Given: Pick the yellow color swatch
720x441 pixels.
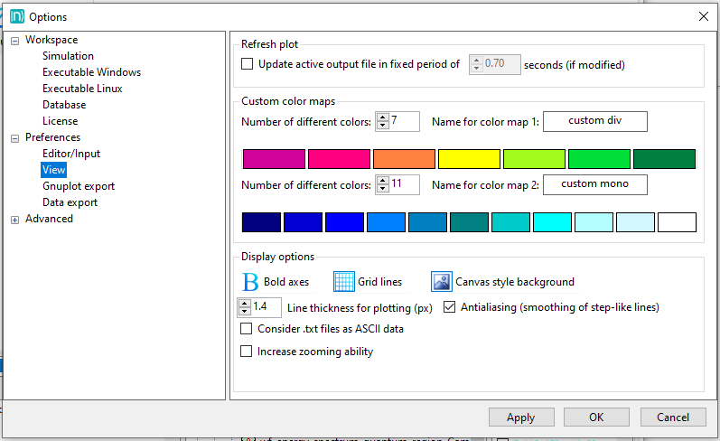Looking at the screenshot, I should [469, 159].
